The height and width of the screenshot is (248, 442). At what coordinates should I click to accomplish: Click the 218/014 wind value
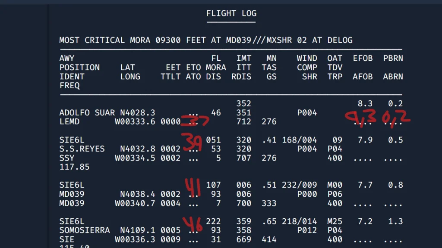click(300, 221)
